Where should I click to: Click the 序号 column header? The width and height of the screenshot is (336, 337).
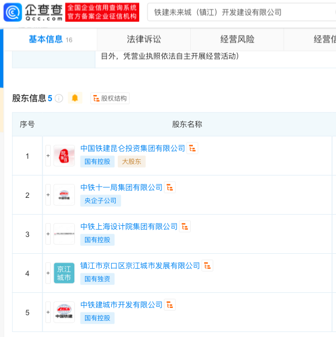point(27,124)
